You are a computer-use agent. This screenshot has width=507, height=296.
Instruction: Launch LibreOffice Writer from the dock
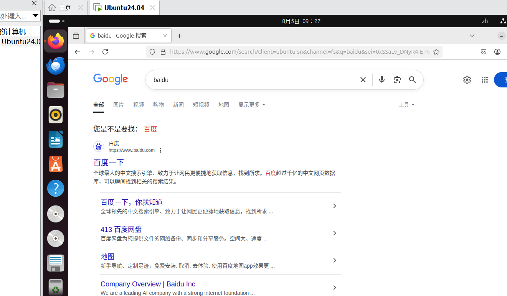click(x=56, y=139)
